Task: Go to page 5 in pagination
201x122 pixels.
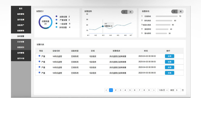Action: coord(130,90)
